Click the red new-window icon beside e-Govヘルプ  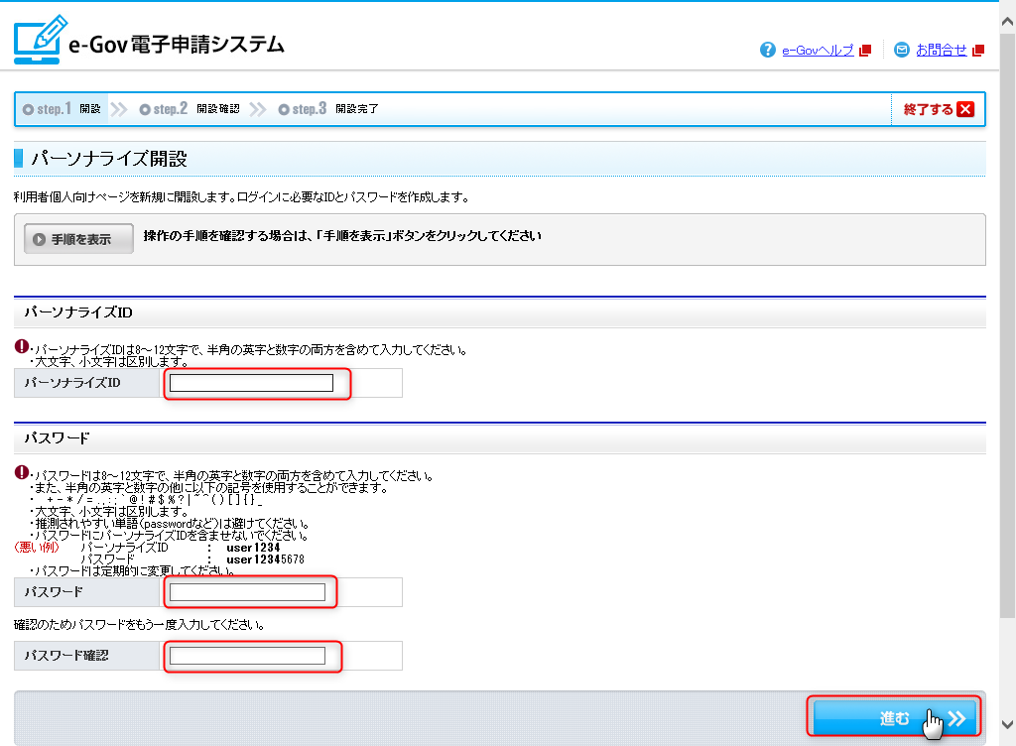point(865,50)
